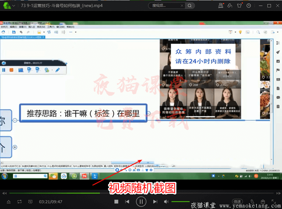Toggle the loop playback mode icon
The height and width of the screenshot is (209, 282).
[x=19, y=202]
